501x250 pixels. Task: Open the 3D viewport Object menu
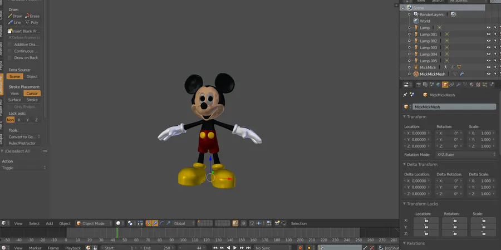click(65, 223)
